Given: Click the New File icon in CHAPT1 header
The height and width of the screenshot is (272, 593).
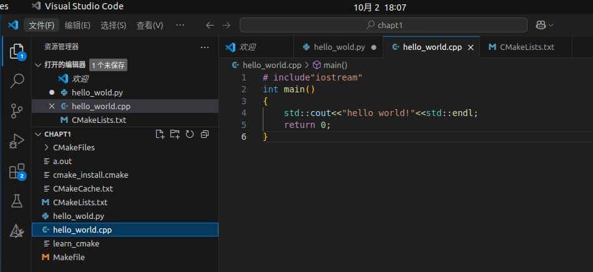Looking at the screenshot, I should 160,134.
